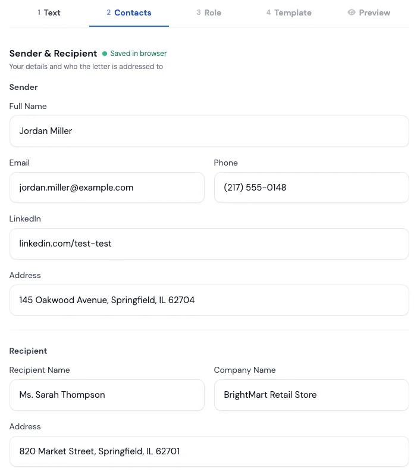Click the Company Name field with BrightMart
417x471 pixels.
click(311, 395)
